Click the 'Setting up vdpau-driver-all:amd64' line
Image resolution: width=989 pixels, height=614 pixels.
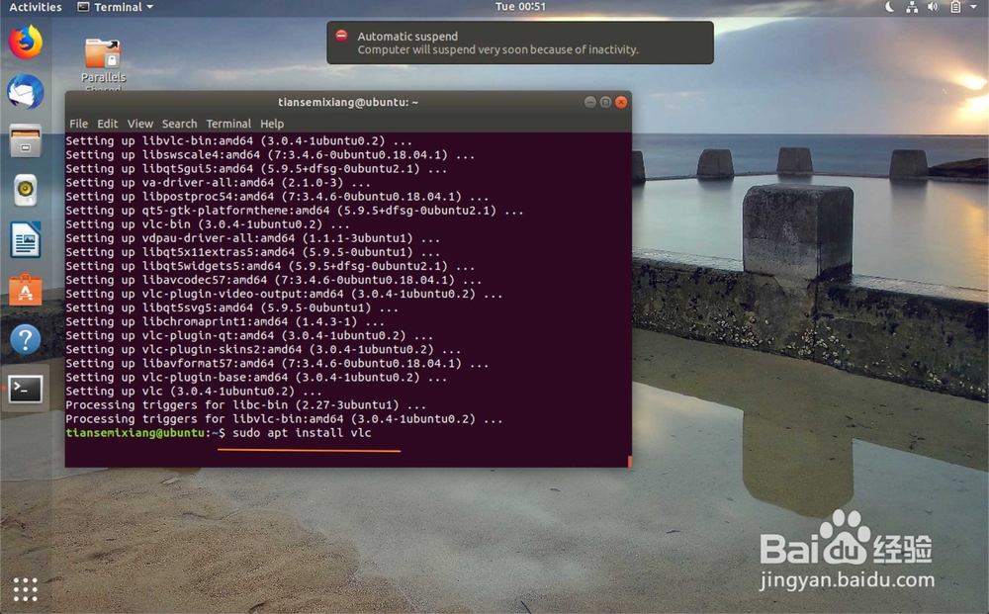click(253, 239)
